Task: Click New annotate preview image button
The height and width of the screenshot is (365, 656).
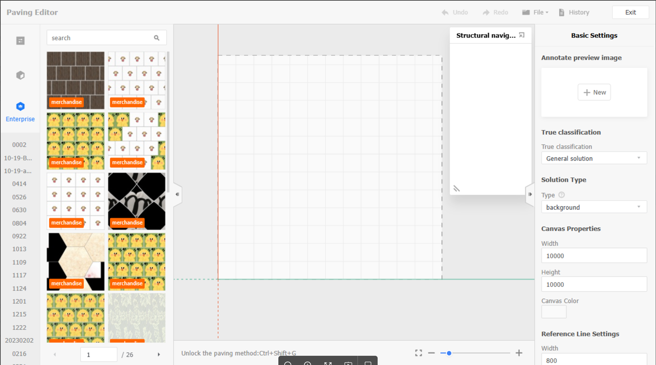Action: pos(594,92)
